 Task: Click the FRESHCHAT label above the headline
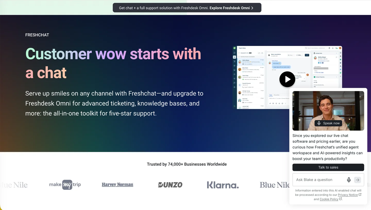(37, 35)
